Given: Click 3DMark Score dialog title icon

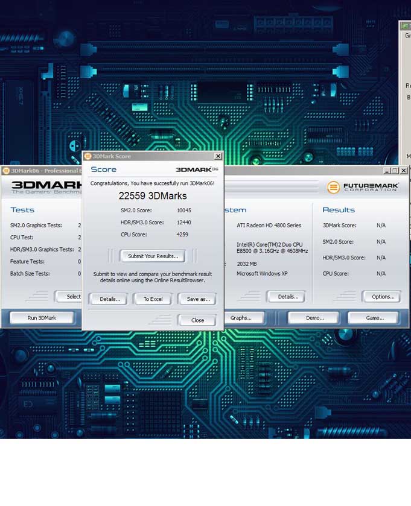Looking at the screenshot, I should (88, 156).
